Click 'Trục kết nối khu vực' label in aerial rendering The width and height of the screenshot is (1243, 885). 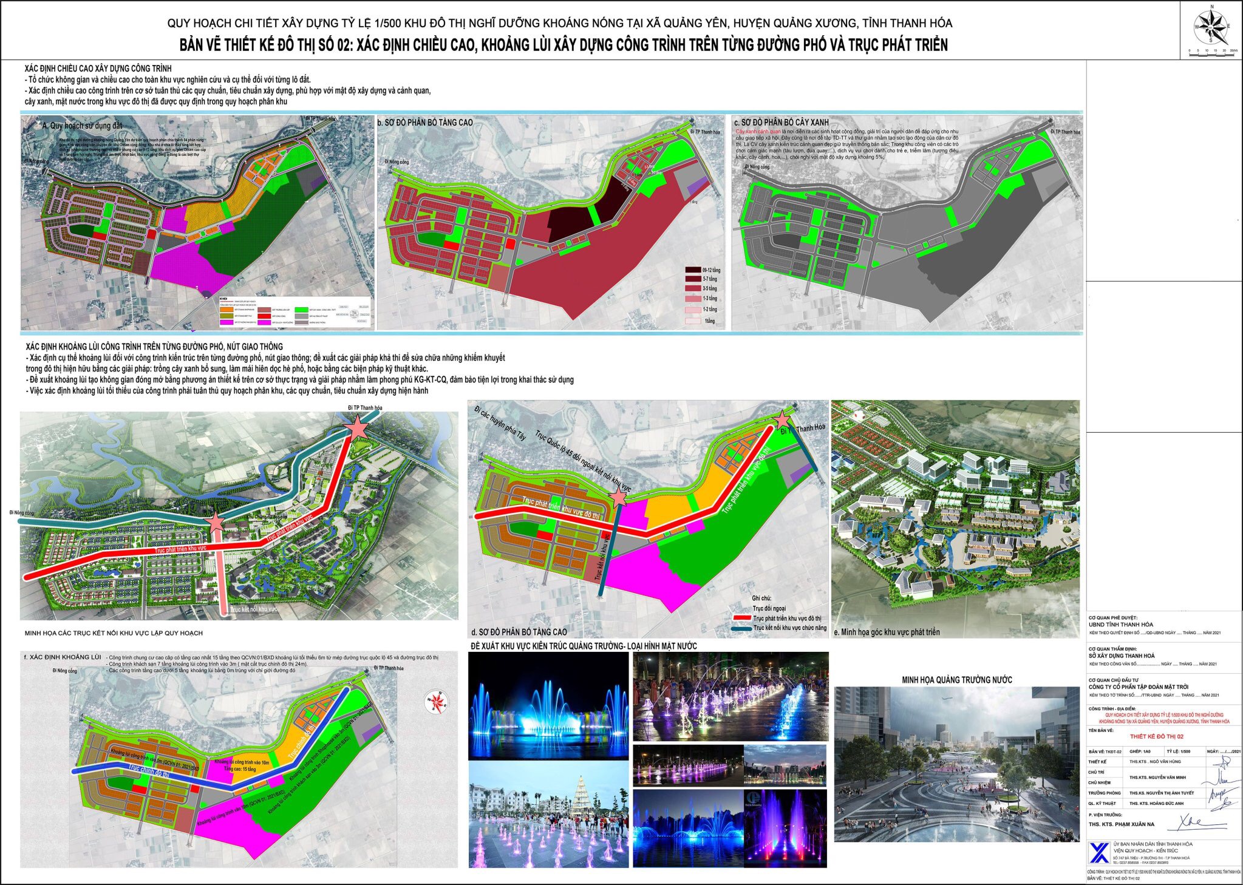(254, 609)
